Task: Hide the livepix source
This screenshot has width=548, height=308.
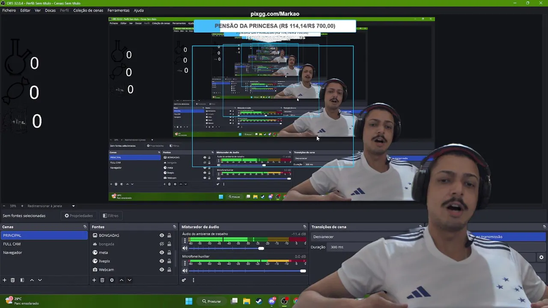Action: (162, 261)
